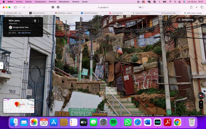206x129 pixels.
Task: Expand minimap with fullscreen icon
Action: (x=6, y=111)
